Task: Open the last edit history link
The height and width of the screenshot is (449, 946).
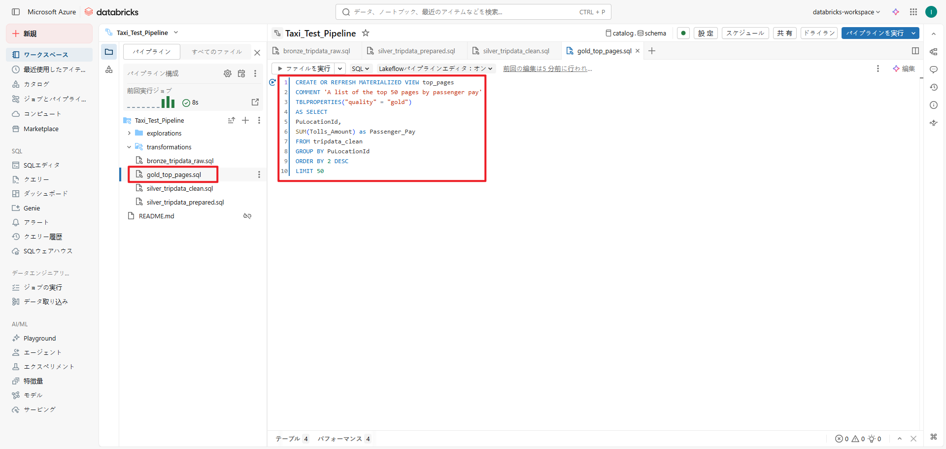Action: [x=547, y=69]
